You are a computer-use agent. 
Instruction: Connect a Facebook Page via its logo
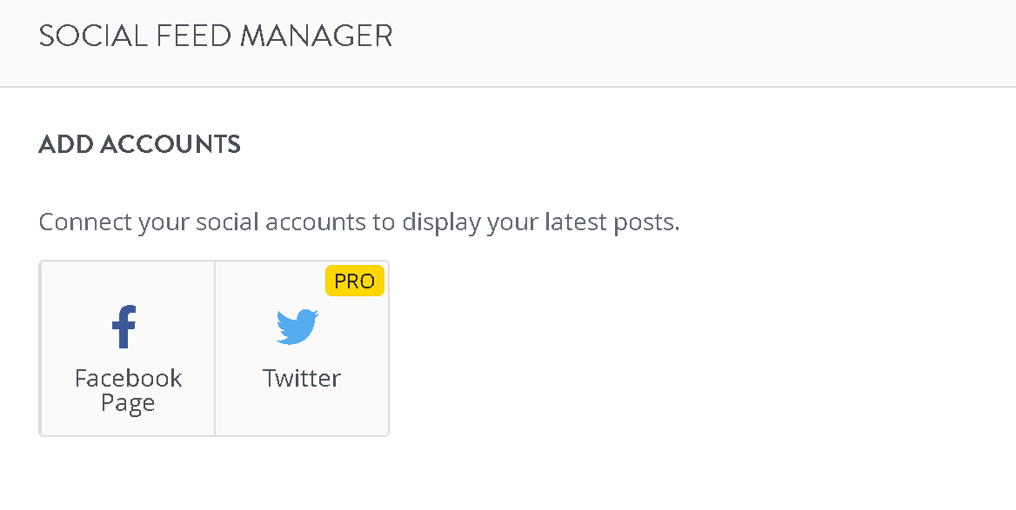[124, 326]
